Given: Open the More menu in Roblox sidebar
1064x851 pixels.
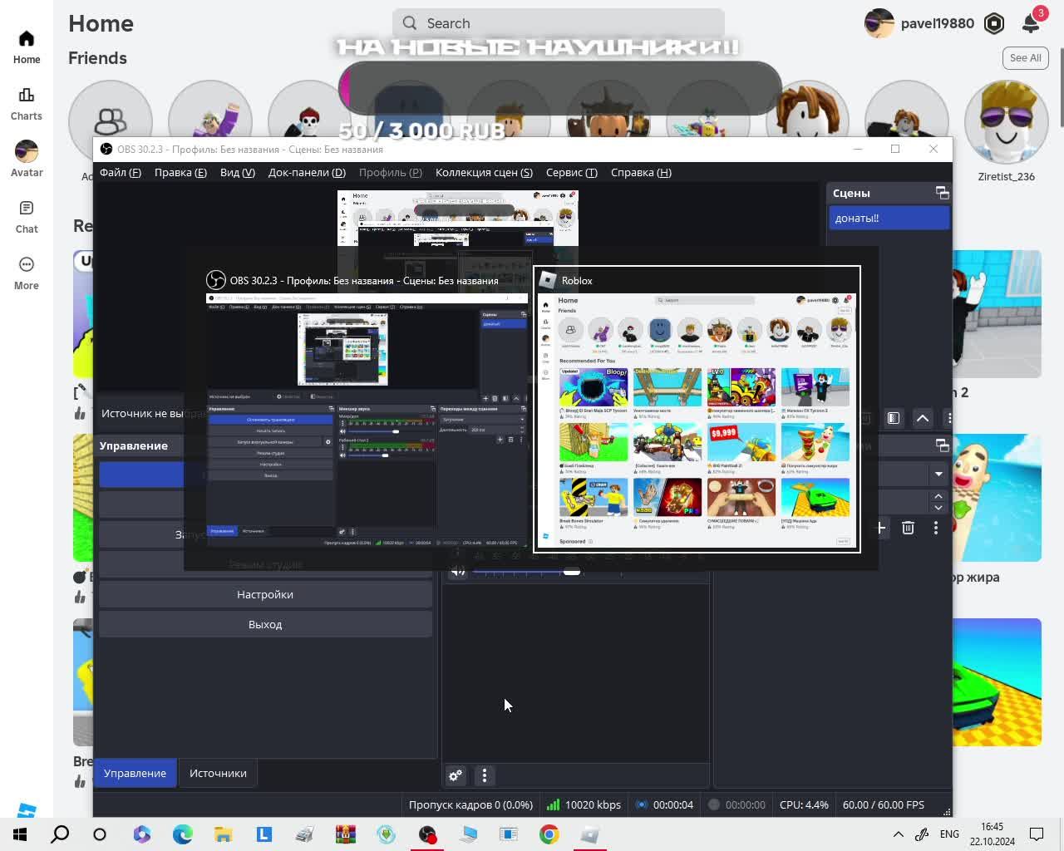Looking at the screenshot, I should 27,273.
